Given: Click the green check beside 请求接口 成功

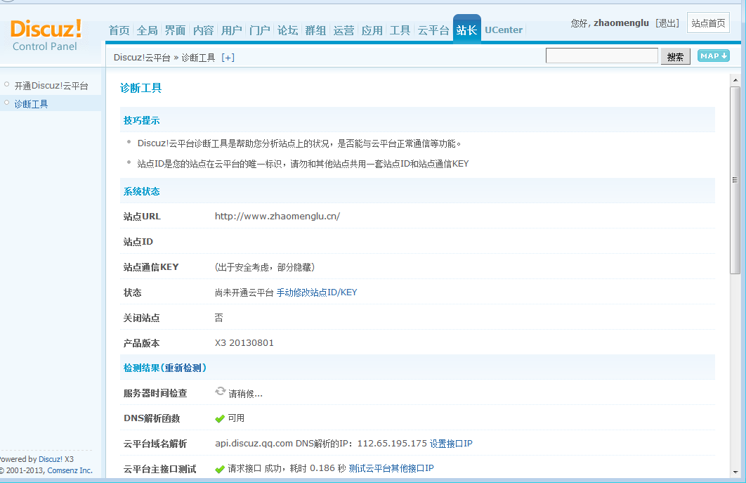Looking at the screenshot, I should point(220,469).
